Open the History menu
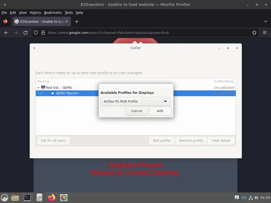This screenshot has height=203, width=271. 35,13
